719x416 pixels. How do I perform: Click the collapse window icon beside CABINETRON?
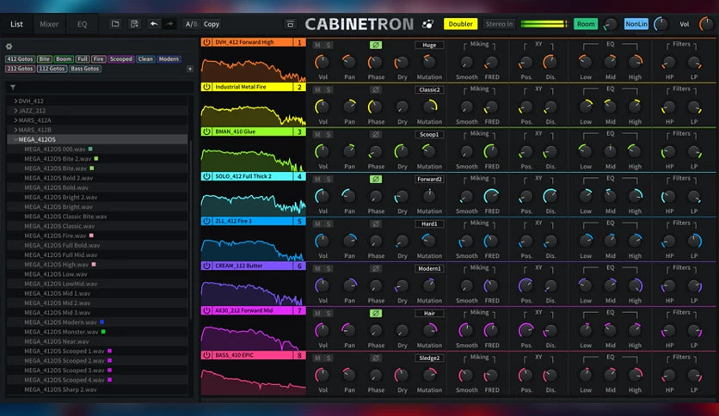pos(290,24)
